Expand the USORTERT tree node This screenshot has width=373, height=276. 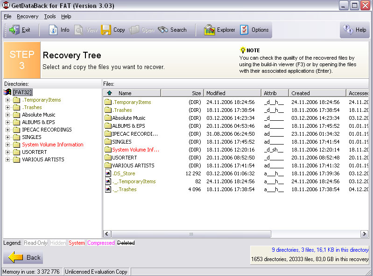pyautogui.click(x=7, y=152)
